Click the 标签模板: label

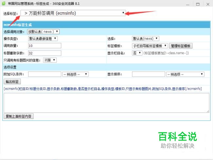coord(114,46)
